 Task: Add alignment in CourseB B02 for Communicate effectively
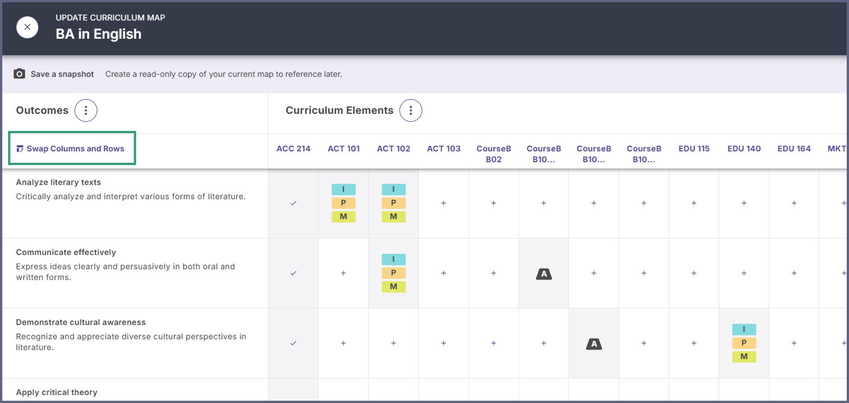[x=494, y=273]
